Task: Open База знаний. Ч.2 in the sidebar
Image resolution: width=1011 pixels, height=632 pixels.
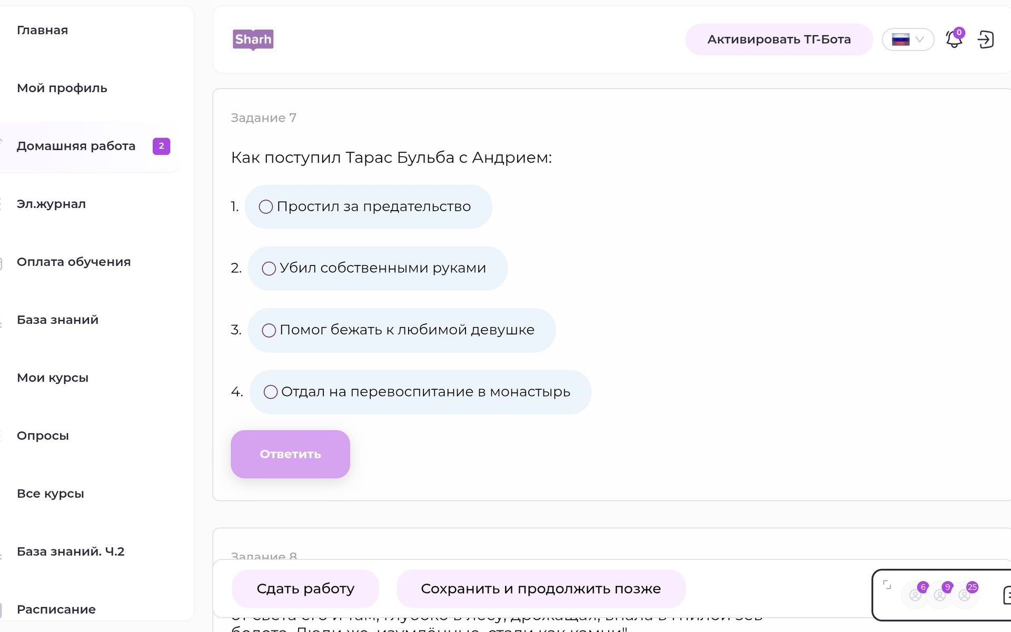Action: tap(71, 551)
